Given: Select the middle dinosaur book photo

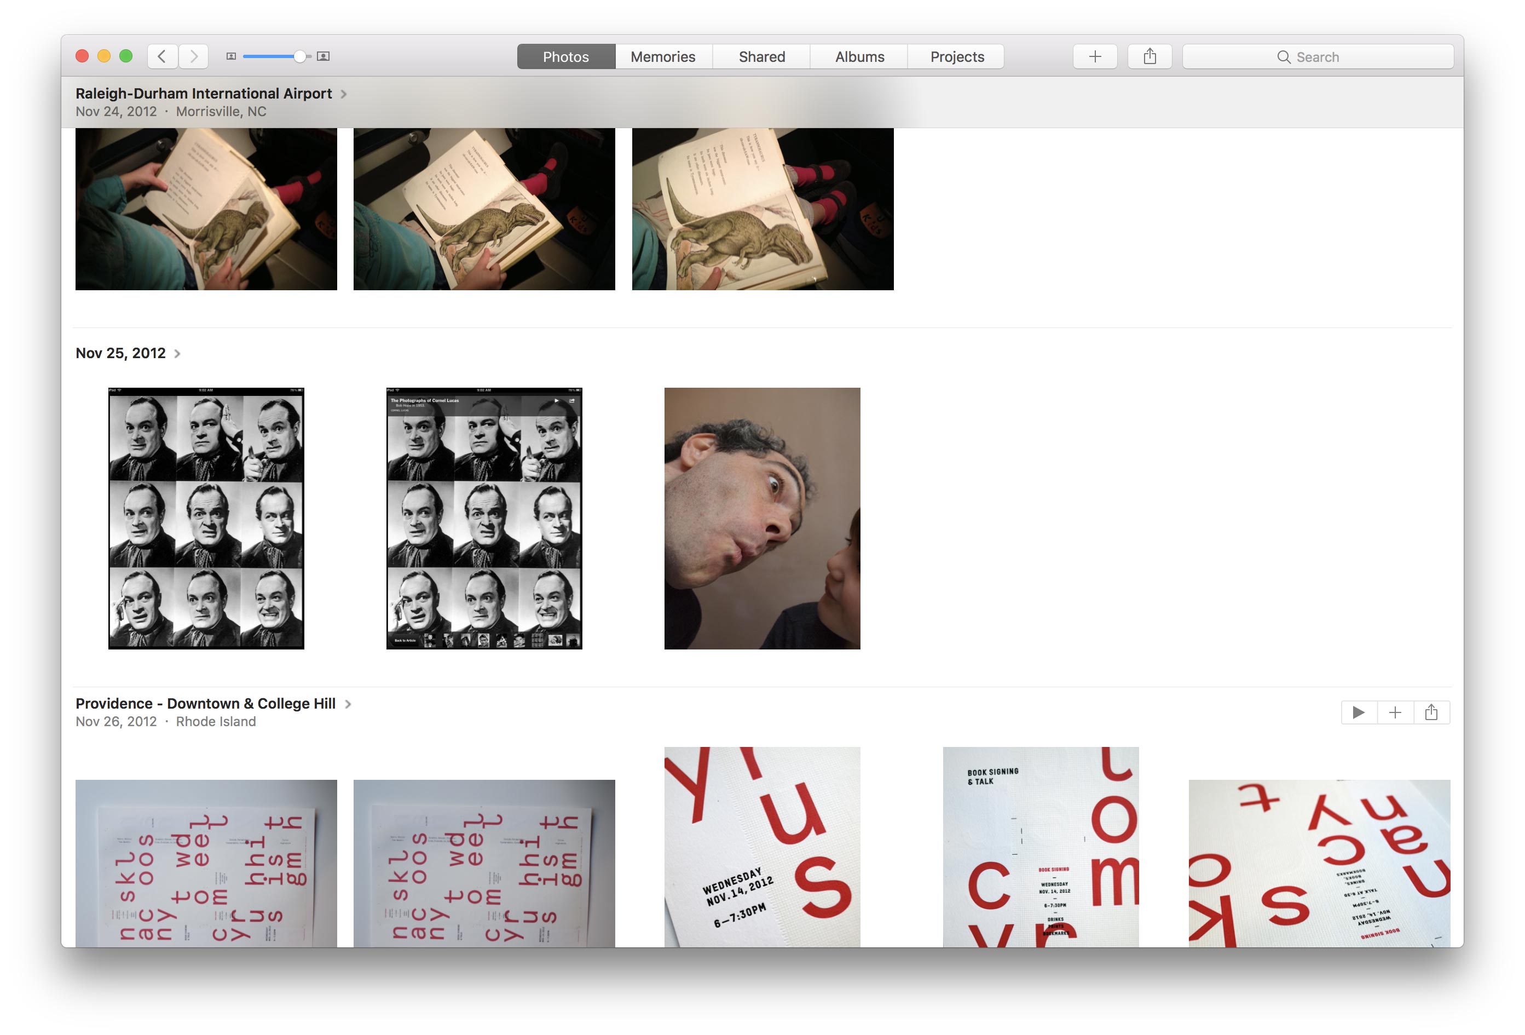Looking at the screenshot, I should [484, 209].
